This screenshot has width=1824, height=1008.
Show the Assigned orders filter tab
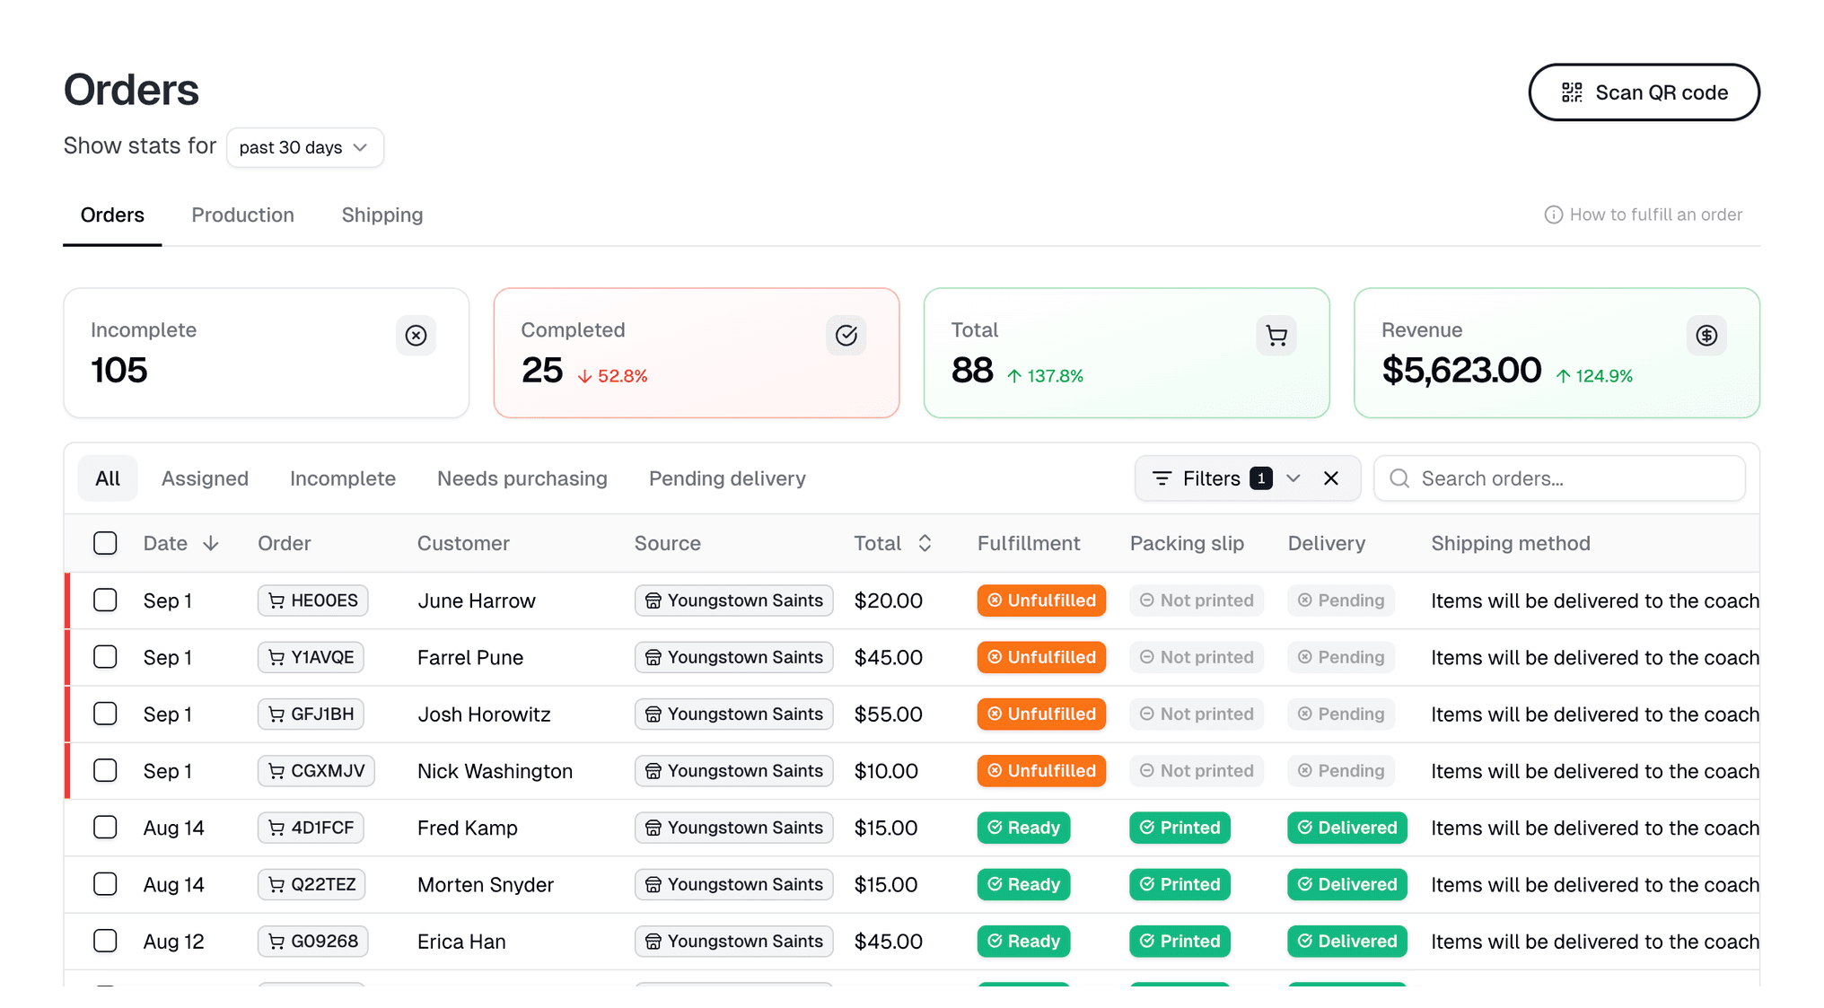tap(205, 478)
